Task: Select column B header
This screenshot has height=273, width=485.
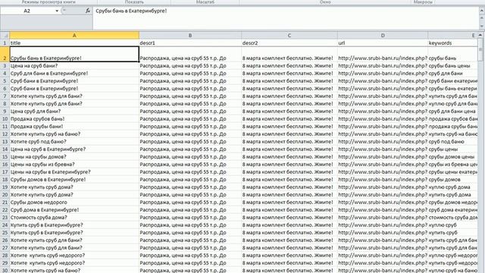Action: [190, 36]
